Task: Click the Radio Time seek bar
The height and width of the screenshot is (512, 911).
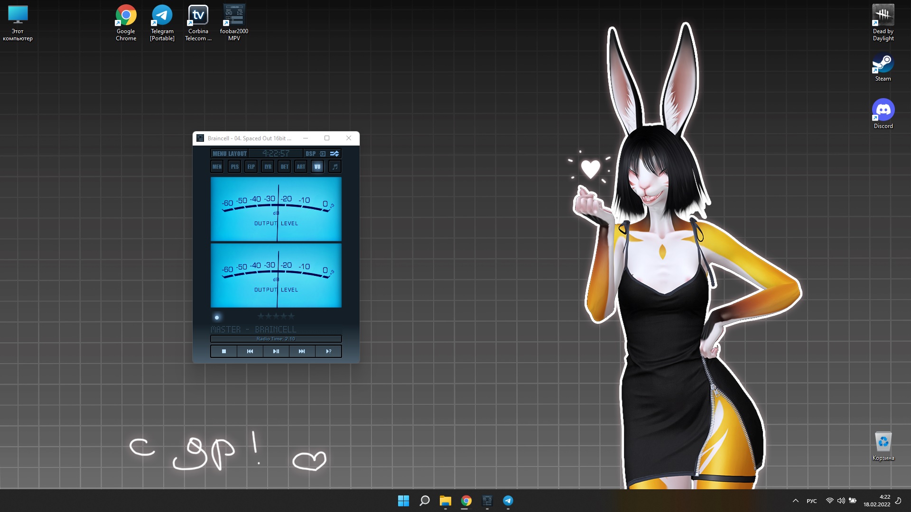Action: click(276, 339)
